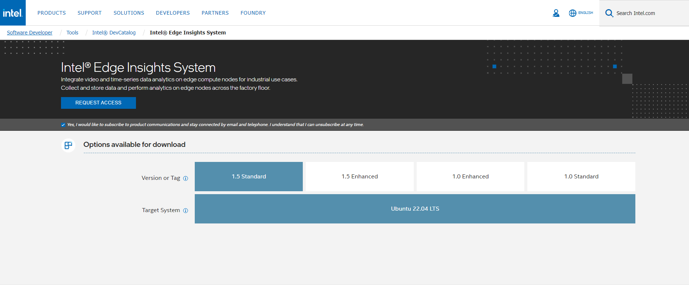
Task: Select the 1.5 Enhanced version
Action: (360, 177)
